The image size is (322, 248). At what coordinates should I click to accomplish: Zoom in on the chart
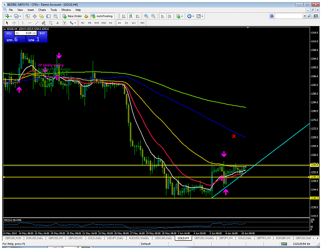(x=146, y=16)
